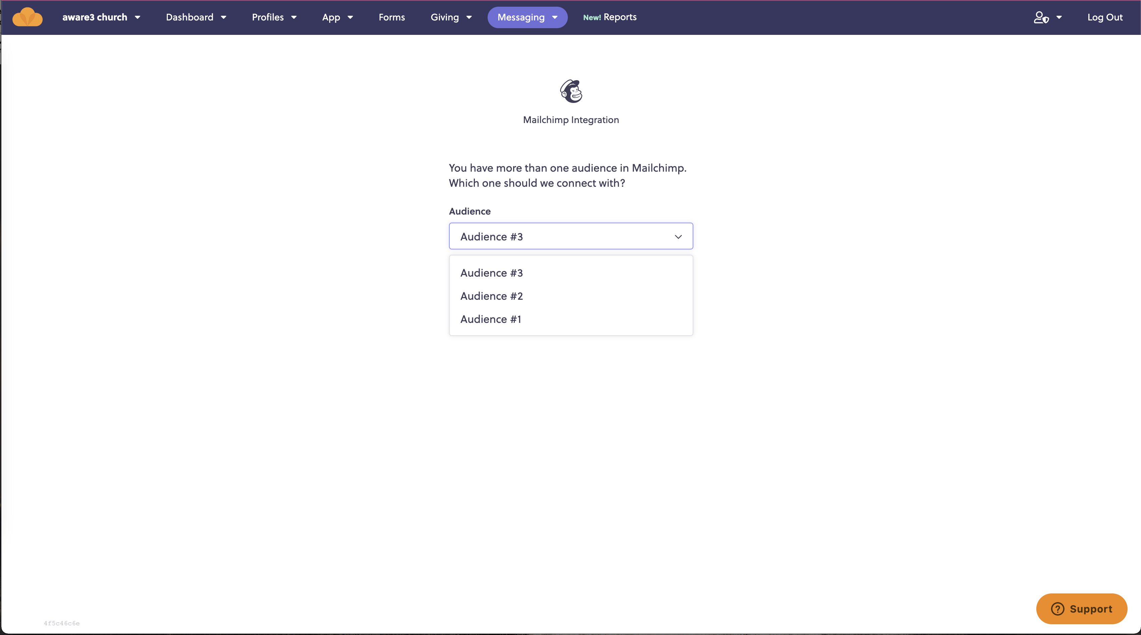
Task: Open the Dashboard menu
Action: [196, 17]
